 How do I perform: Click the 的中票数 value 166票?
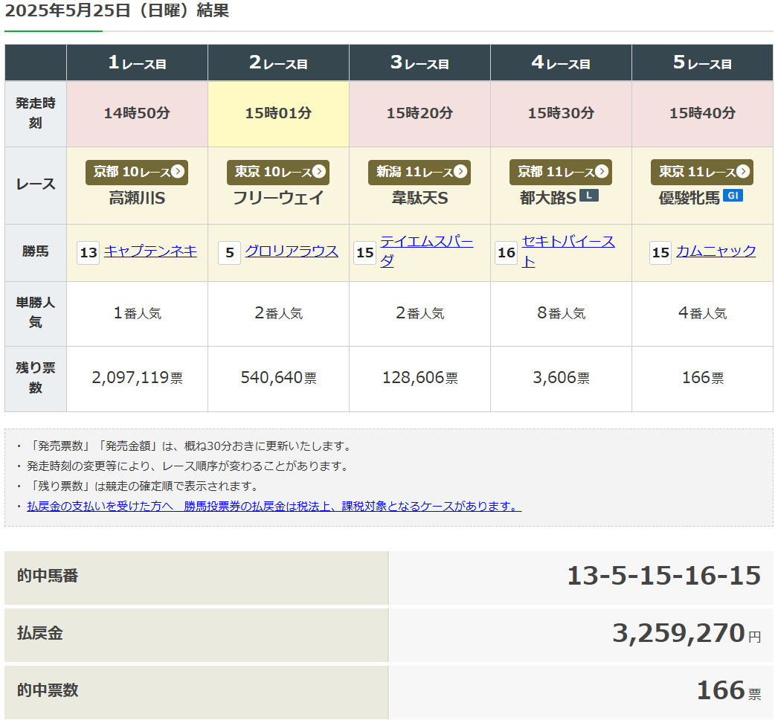point(729,691)
